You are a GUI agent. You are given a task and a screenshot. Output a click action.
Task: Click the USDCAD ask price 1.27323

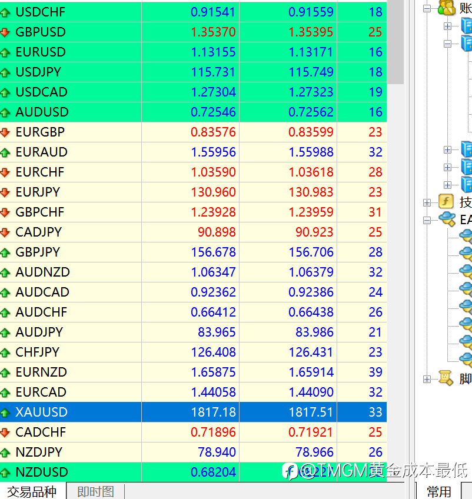tap(311, 92)
